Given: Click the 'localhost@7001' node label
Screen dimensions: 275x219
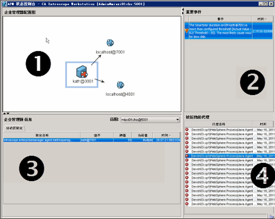Looking at the screenshot, I should [110, 52].
